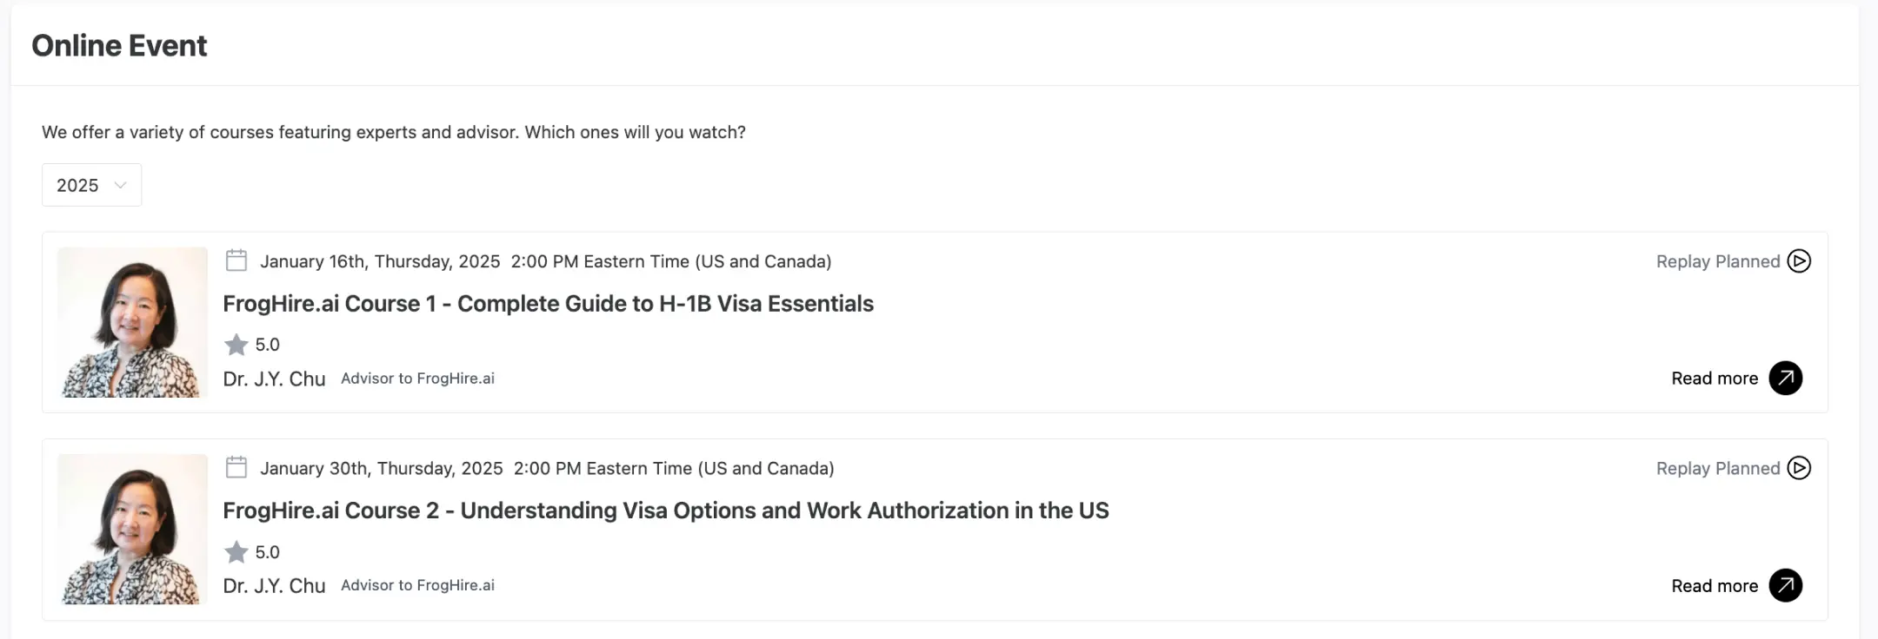Click replay play icon for Course 2
1878x639 pixels.
pos(1799,468)
